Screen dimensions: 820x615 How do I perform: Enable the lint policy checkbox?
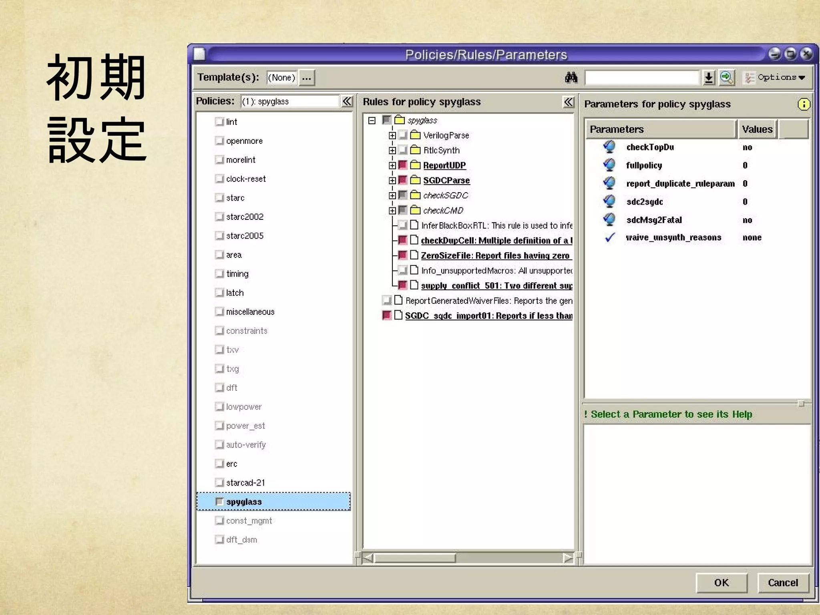pyautogui.click(x=219, y=122)
